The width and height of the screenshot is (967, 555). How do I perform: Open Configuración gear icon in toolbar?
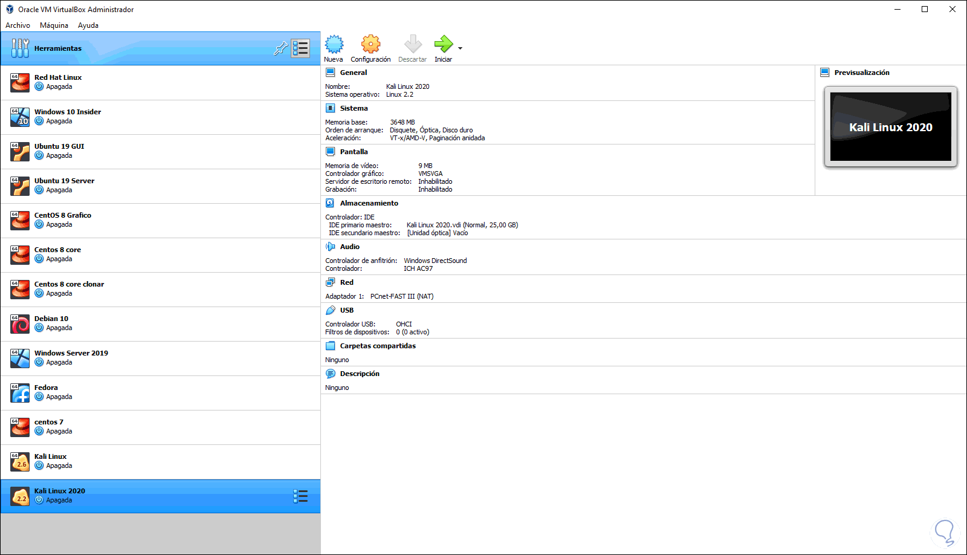coord(370,44)
